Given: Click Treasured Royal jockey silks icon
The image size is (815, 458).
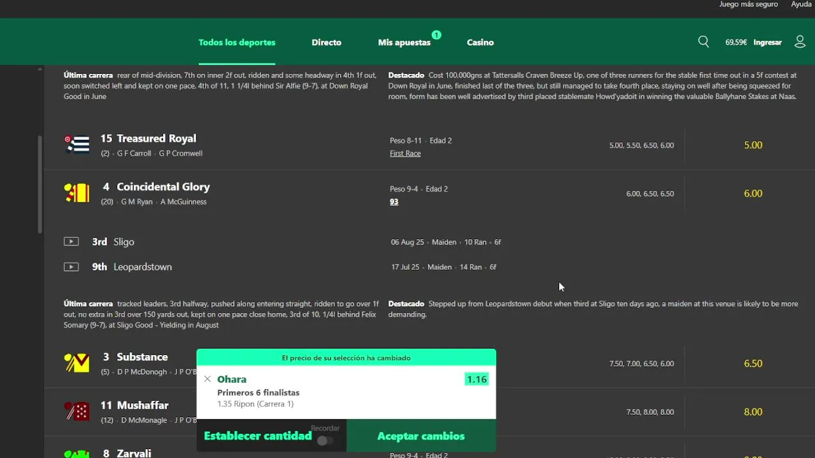Looking at the screenshot, I should click(77, 145).
